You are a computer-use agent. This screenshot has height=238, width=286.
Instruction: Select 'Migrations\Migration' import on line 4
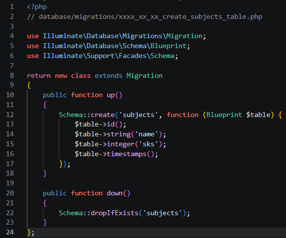(x=162, y=36)
